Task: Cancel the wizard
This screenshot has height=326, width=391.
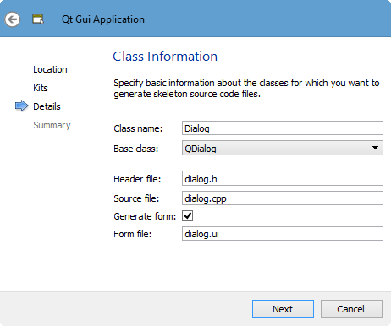Action: (x=351, y=308)
